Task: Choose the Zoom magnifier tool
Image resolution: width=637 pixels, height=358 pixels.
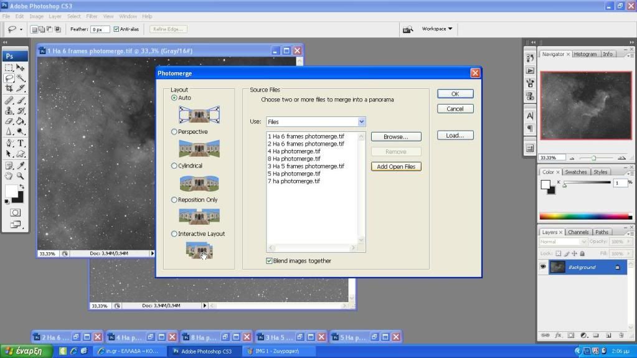Action: pos(21,176)
